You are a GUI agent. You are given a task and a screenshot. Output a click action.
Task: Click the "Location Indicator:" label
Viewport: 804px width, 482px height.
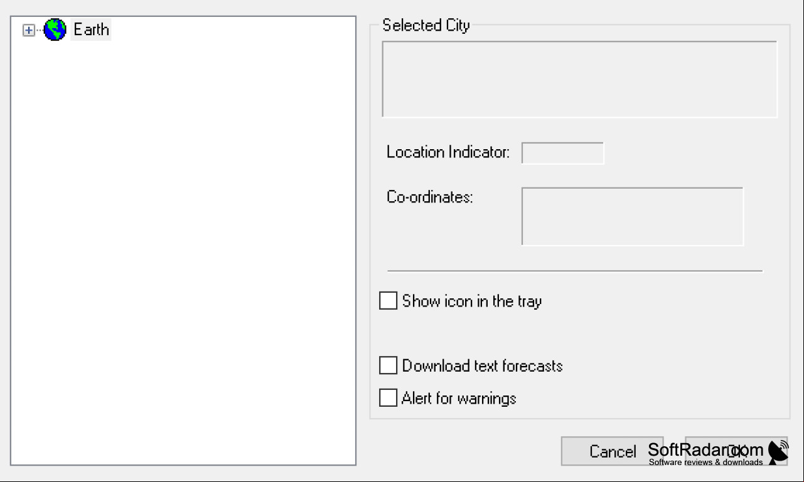point(448,152)
